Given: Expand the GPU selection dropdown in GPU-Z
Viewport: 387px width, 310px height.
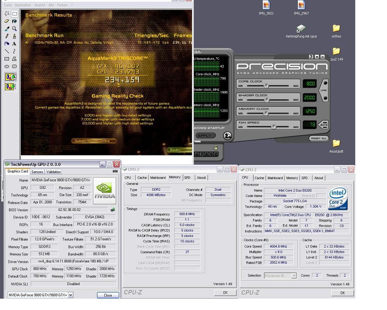Looking at the screenshot, I should [71, 295].
